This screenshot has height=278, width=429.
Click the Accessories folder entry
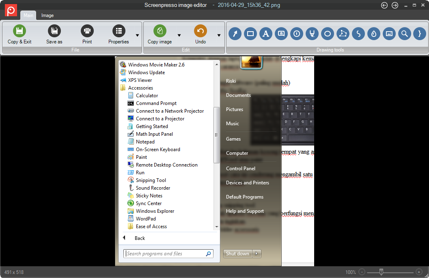click(x=140, y=88)
